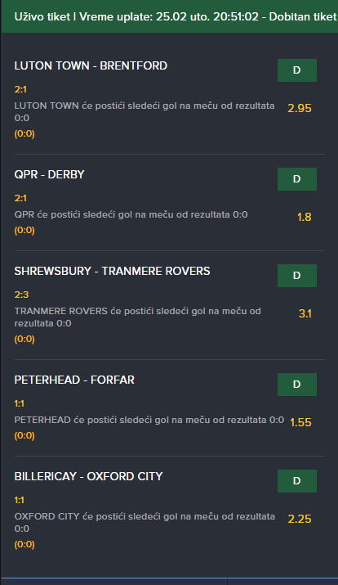Screen dimensions: 338x585
Task: Click the Oxford City next goal bet description
Action: pyautogui.click(x=145, y=522)
